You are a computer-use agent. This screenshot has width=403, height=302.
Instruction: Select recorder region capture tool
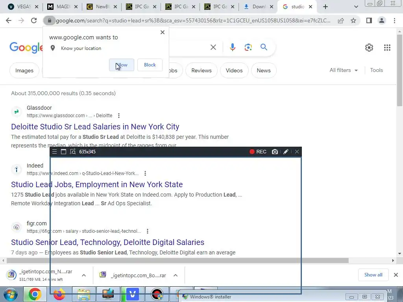73,152
